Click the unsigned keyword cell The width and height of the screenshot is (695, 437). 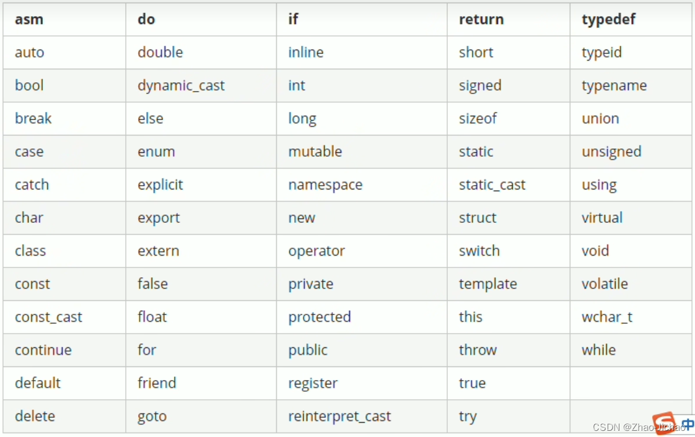[611, 152]
